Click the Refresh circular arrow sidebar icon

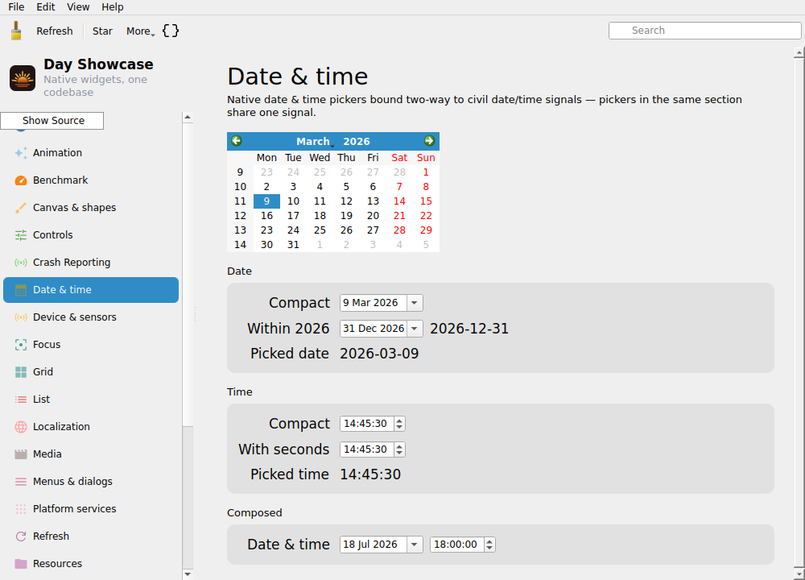(x=21, y=536)
